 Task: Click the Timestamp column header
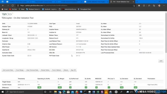21,79
